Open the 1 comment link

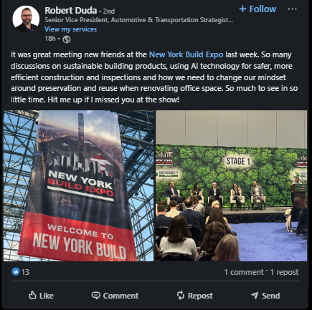coord(244,272)
